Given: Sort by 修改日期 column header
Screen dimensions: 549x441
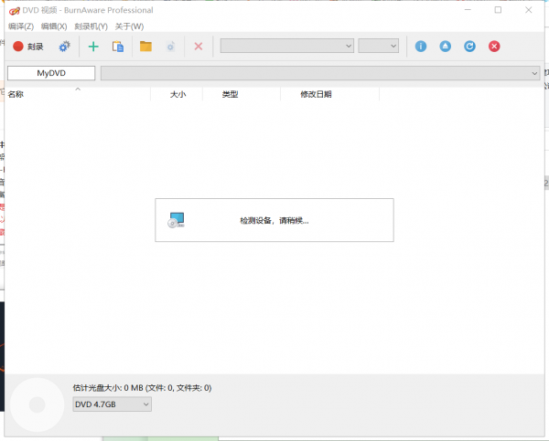Looking at the screenshot, I should 329,94.
